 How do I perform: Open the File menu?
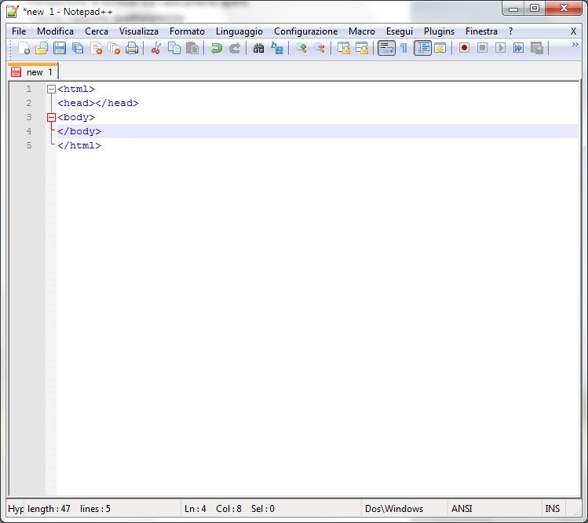coord(19,31)
